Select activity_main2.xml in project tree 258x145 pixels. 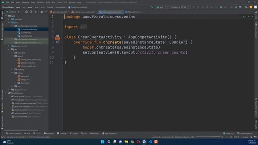click(27, 66)
